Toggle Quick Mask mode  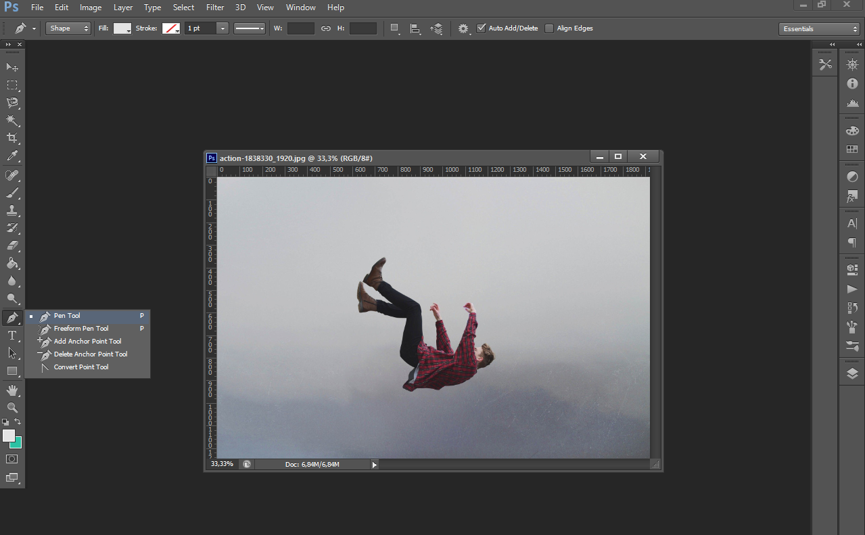coord(12,459)
